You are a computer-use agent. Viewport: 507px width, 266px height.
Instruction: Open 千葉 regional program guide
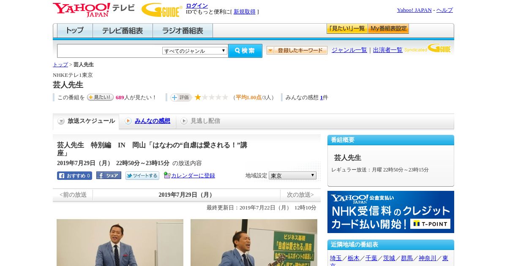point(371,258)
